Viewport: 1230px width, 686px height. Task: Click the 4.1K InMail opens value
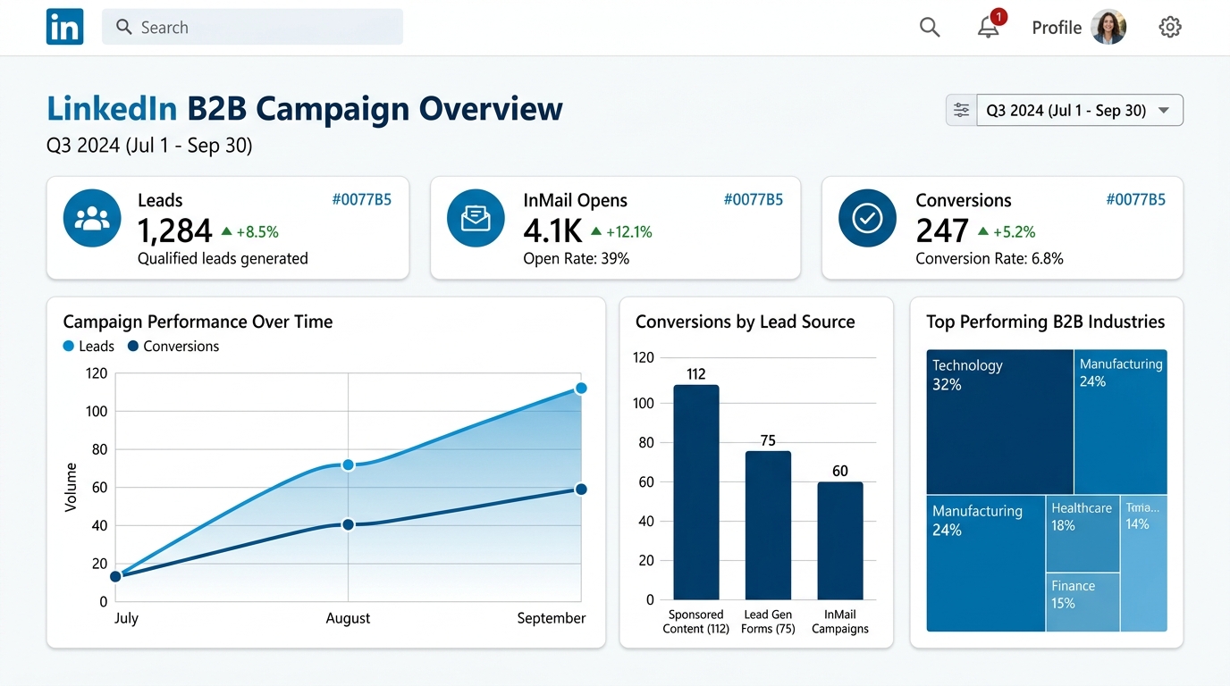552,231
